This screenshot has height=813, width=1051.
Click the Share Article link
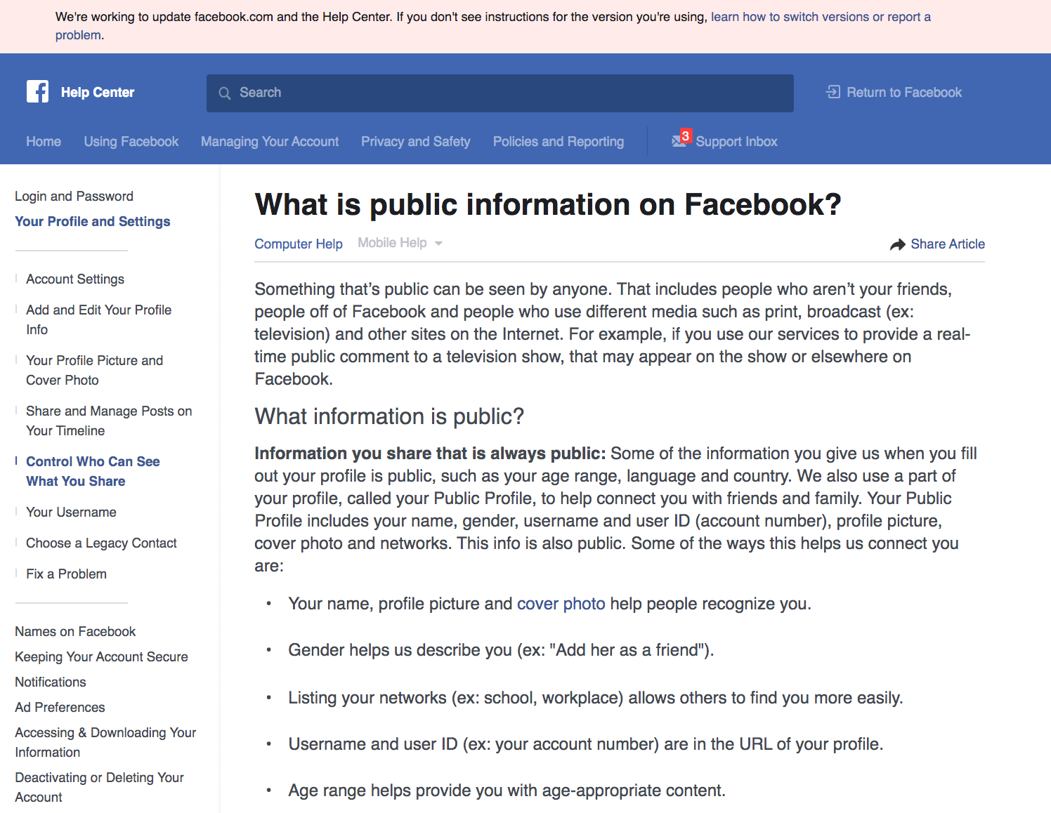[948, 244]
